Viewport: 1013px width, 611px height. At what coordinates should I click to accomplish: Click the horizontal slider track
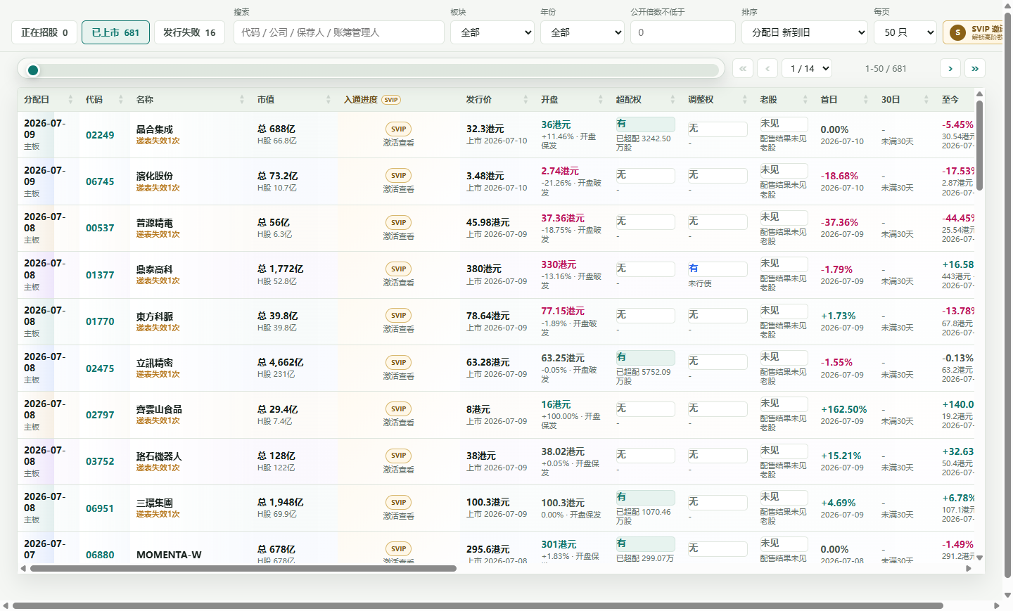coord(373,70)
